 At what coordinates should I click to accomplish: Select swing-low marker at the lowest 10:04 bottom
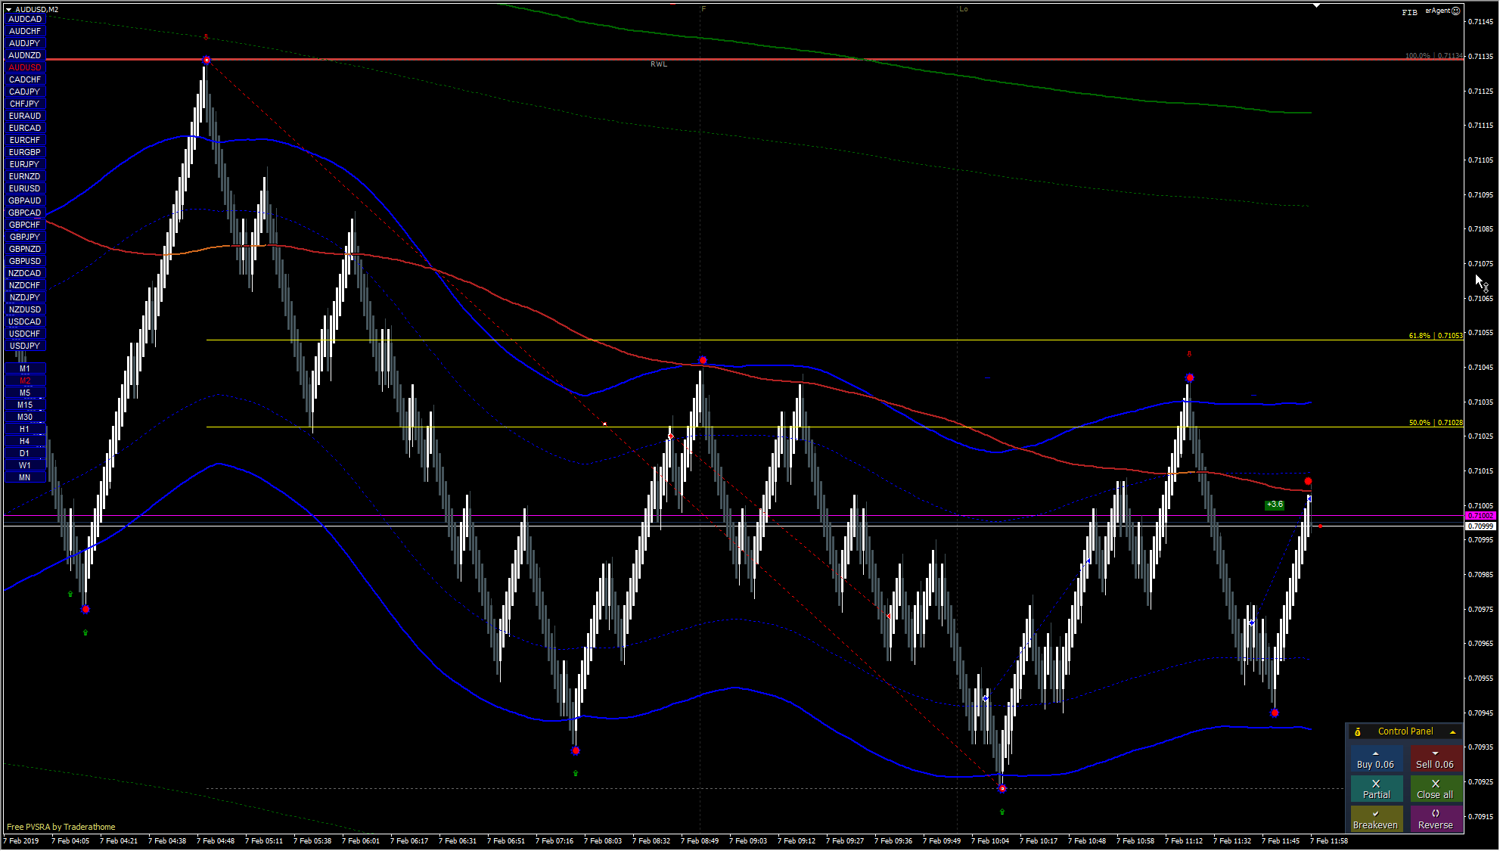coord(1002,788)
